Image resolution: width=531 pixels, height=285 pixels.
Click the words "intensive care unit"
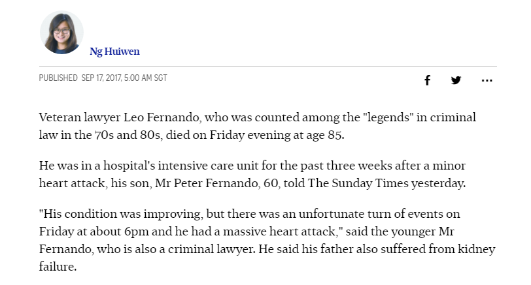pos(208,166)
